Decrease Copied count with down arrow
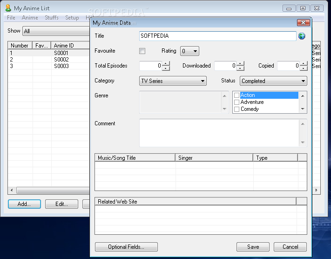Image resolution: width=331 pixels, height=259 pixels. pos(304,68)
